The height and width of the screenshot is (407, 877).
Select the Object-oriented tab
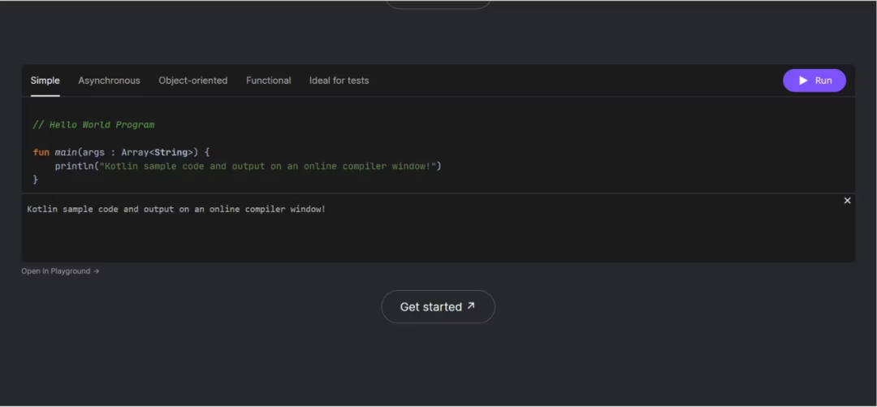tap(192, 80)
